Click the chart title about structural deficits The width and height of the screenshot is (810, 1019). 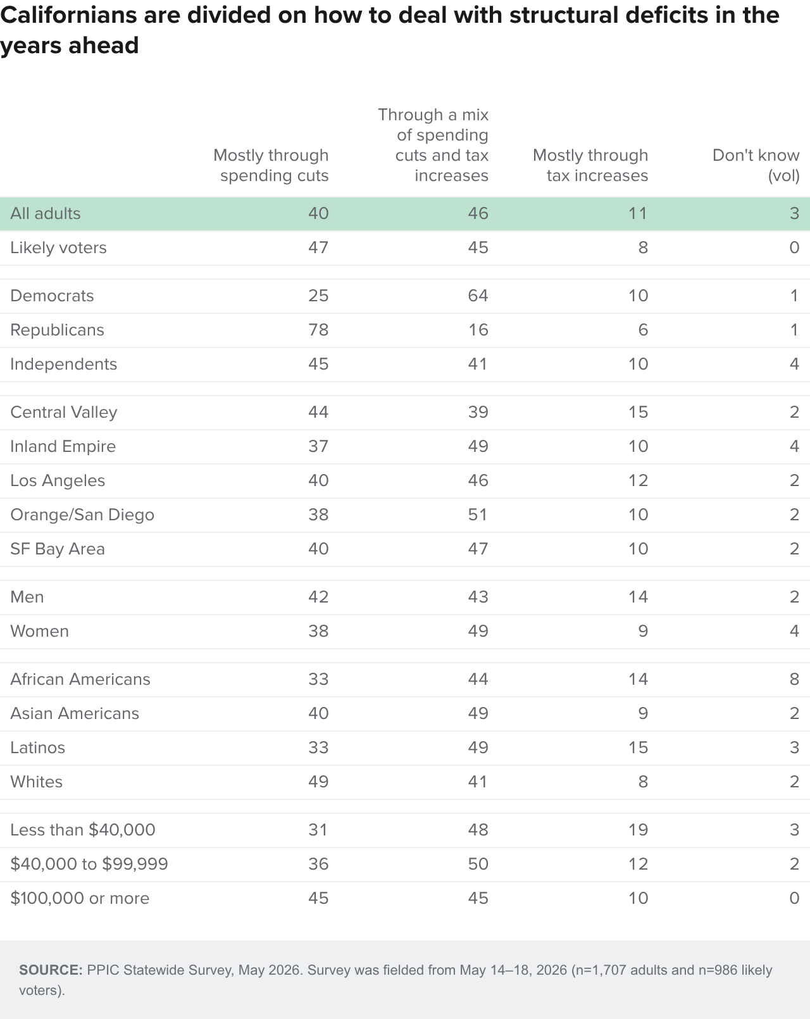[x=390, y=30]
